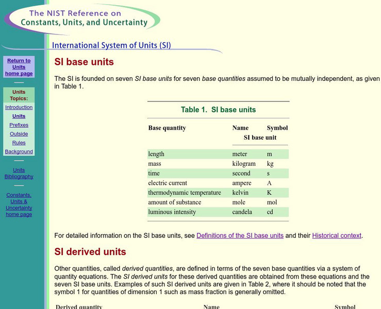Click the length cell in Table 1

[156, 154]
